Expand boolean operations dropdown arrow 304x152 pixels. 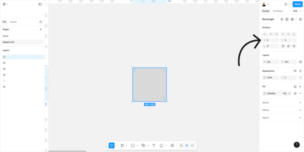click(296, 19)
